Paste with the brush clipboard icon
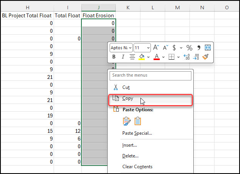240x174 pixels. 127,121
